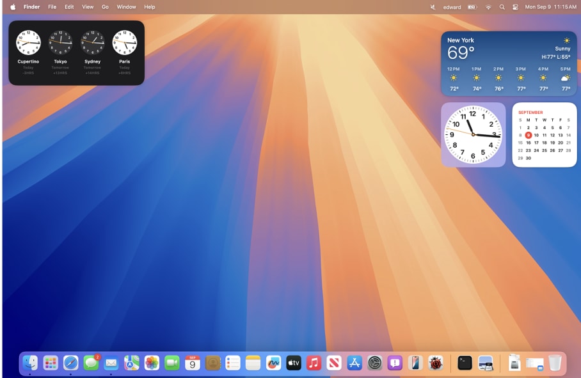Launch Maps from the Dock
581x378 pixels.
pyautogui.click(x=132, y=363)
